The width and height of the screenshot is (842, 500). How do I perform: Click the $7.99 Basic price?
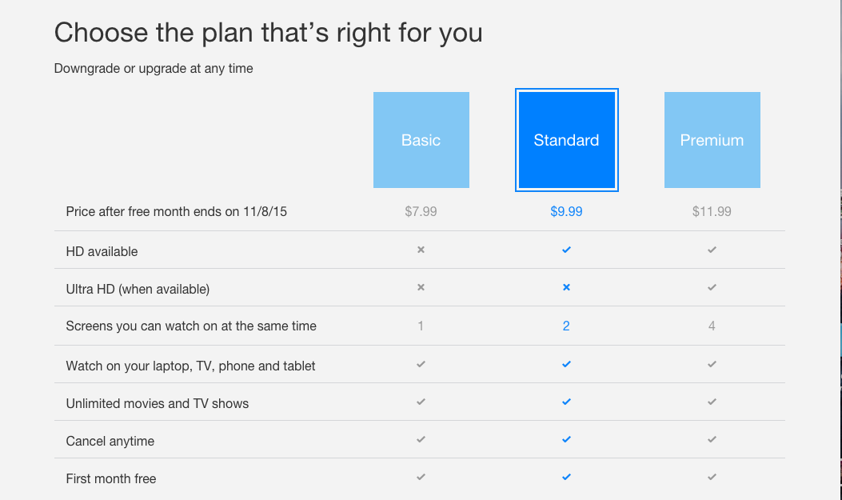[421, 212]
